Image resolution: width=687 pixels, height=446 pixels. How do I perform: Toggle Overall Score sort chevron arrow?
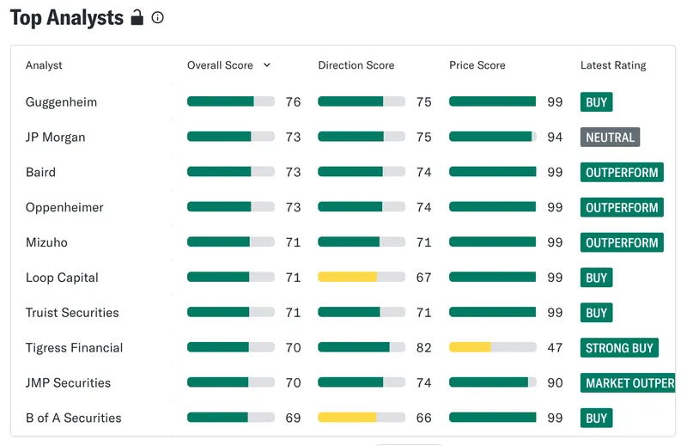267,65
